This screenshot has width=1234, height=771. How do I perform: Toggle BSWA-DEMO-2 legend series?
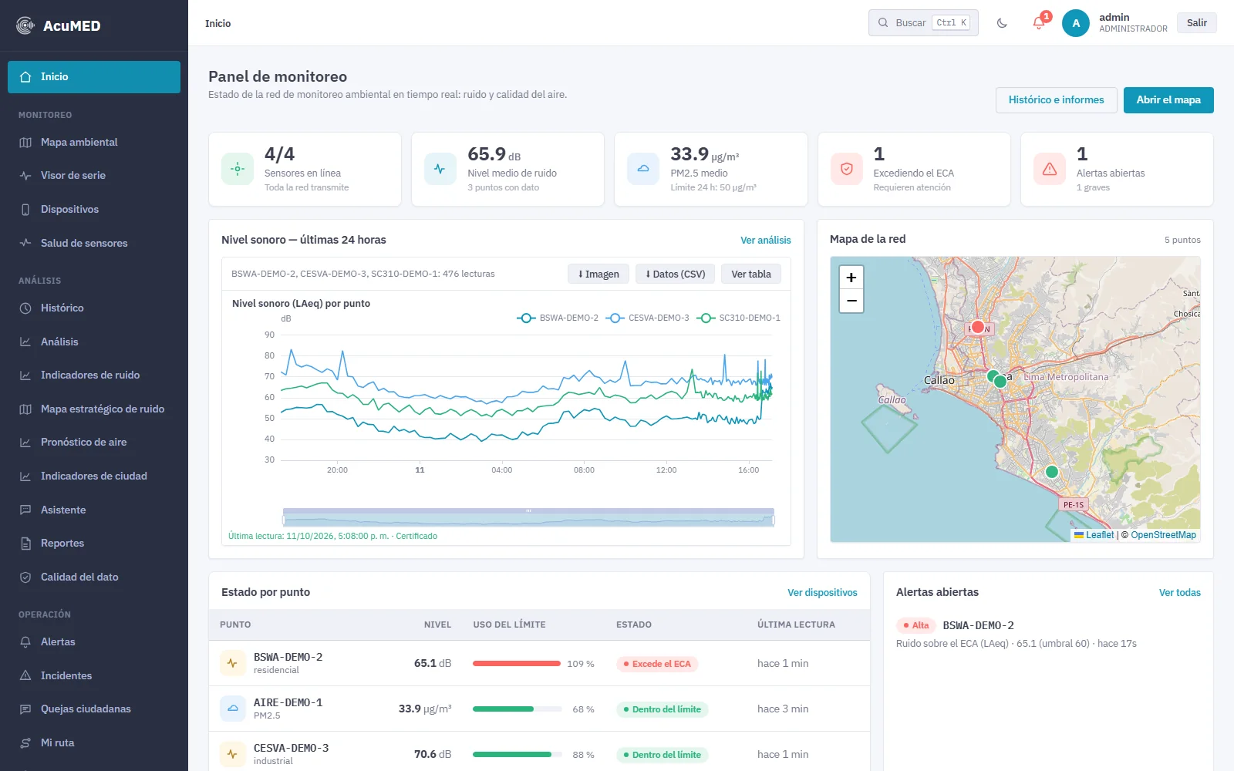pos(558,318)
